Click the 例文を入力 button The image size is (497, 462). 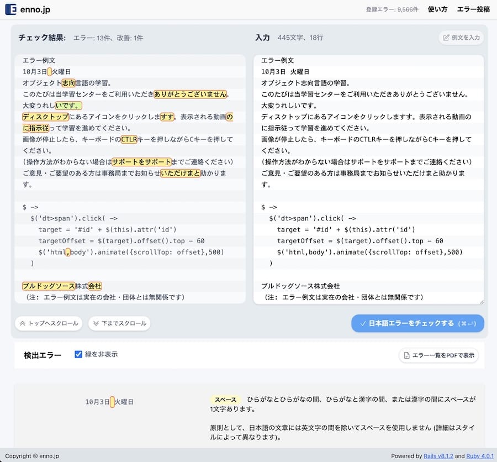[461, 38]
